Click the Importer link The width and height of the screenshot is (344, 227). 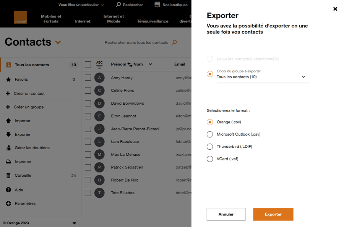point(23,121)
